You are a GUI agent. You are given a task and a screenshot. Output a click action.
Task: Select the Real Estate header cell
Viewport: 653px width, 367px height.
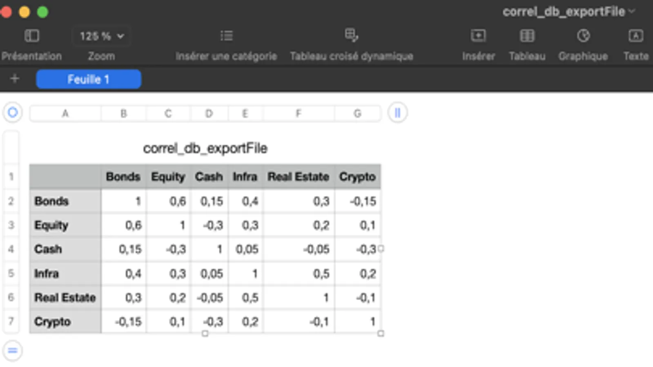298,177
